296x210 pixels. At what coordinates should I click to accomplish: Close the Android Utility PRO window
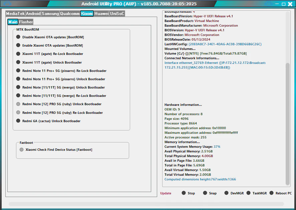pos(290,4)
